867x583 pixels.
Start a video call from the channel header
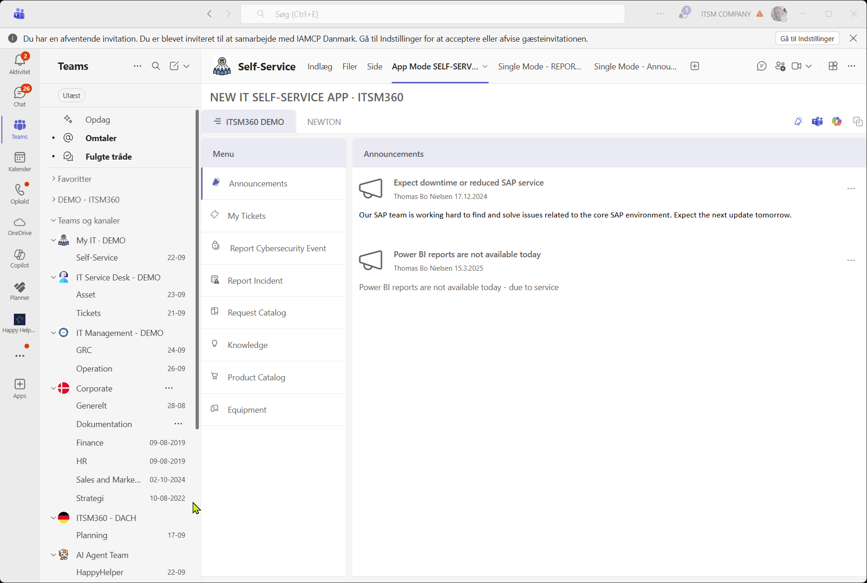click(797, 66)
